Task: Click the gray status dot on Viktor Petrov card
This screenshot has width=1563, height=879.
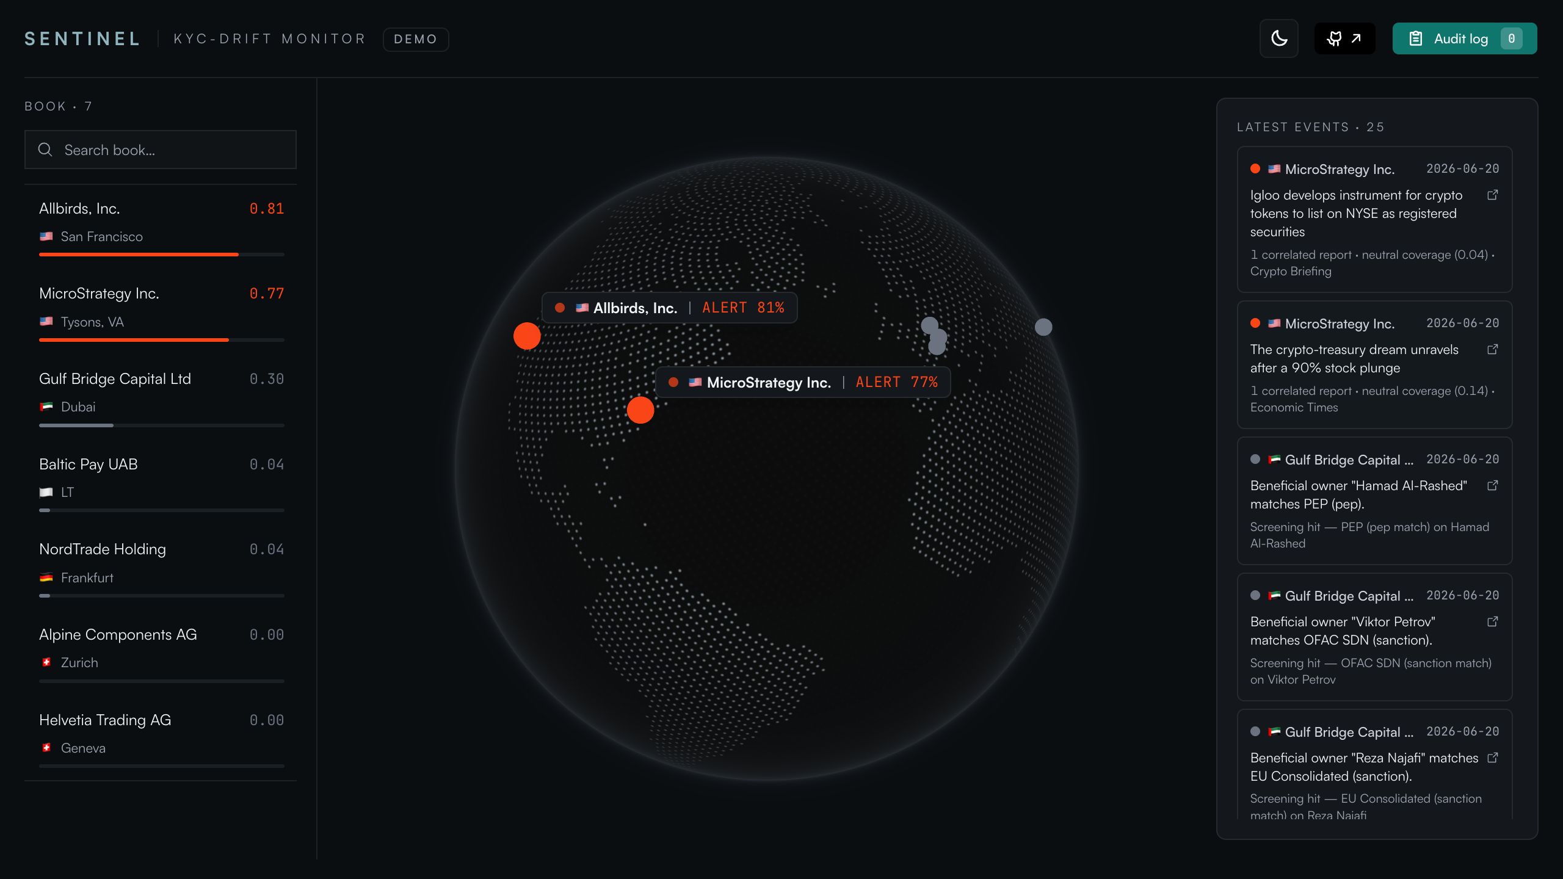Action: coord(1255,596)
